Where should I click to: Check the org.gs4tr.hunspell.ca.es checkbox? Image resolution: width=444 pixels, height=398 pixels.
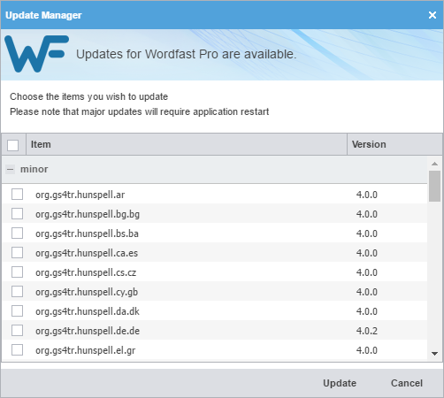pos(17,253)
